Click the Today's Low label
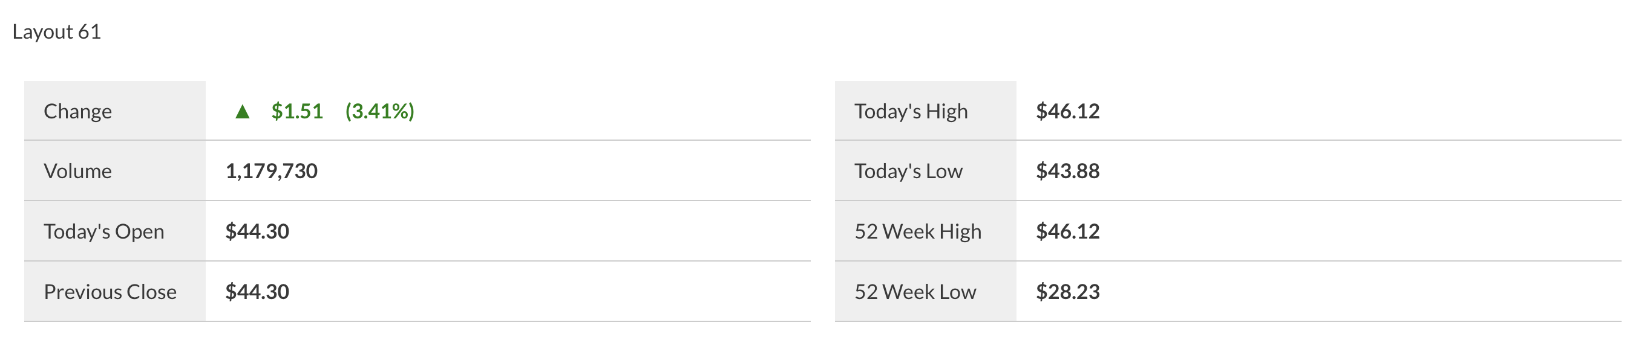Viewport: 1647px width, 360px height. pos(908,171)
